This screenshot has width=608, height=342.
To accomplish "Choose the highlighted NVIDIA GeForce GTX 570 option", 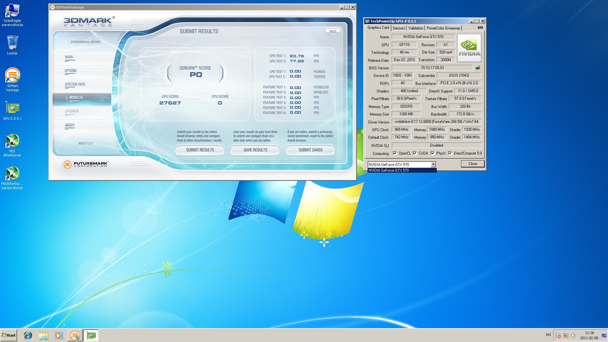I will coord(402,170).
